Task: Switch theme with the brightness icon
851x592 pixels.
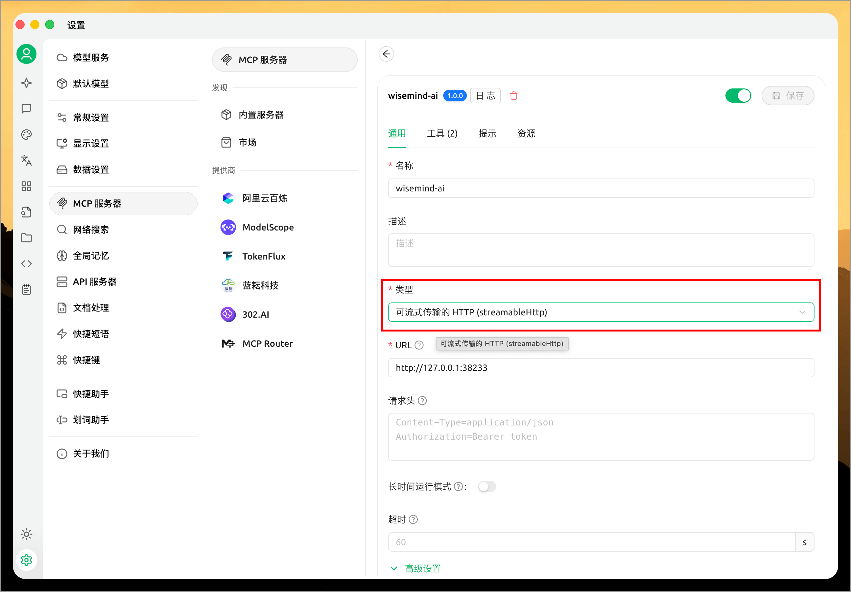Action: click(27, 534)
